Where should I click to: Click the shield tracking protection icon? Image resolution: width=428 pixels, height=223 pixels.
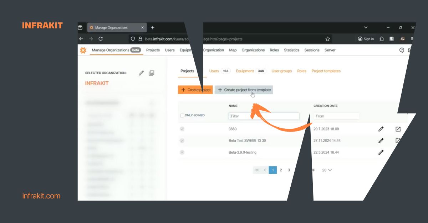click(133, 39)
